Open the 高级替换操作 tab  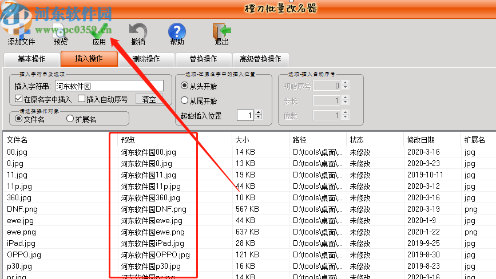pos(260,59)
